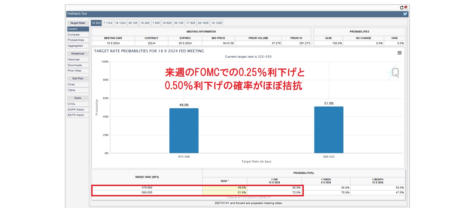471x208 pixels.
Task: Select the 19 325 meeting tab
Action: [x=145, y=23]
